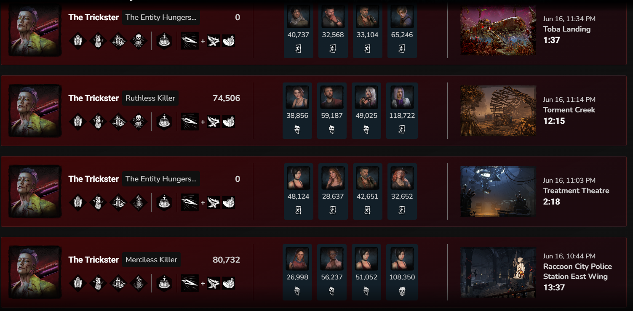Click escaped status icon under score 118,722
Viewport: 633px width, 311px height.
pos(402,129)
